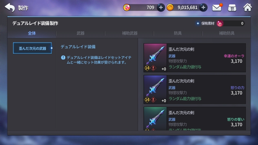The width and height of the screenshot is (258, 145).
Task: Switch to the 補助防具 tab
Action: coord(227,33)
